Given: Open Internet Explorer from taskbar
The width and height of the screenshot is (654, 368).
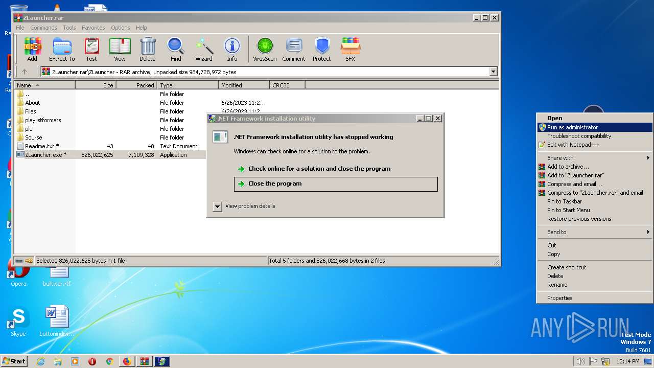Looking at the screenshot, I should tap(40, 361).
